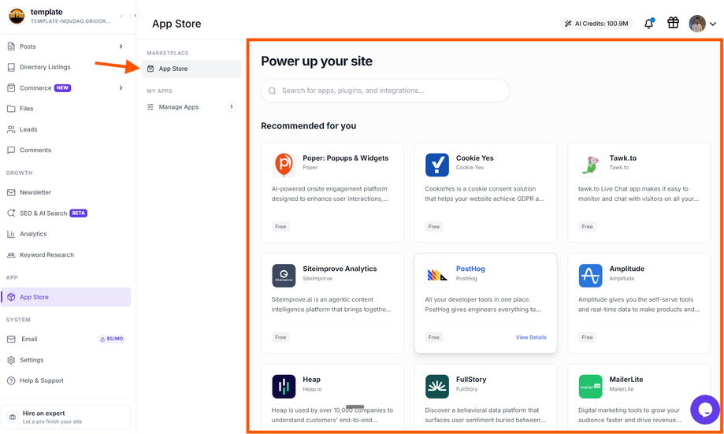The image size is (724, 434).
Task: Click the FullStory title text
Action: tap(471, 380)
